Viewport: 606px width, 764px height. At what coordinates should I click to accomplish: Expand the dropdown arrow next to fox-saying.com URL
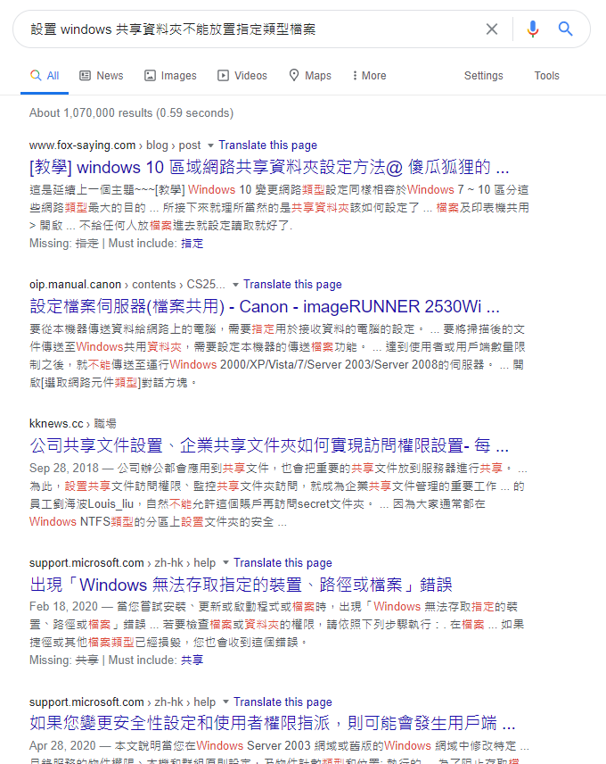click(x=210, y=145)
